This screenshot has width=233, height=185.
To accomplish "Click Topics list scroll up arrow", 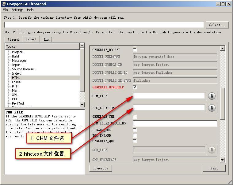I will tap(82, 46).
